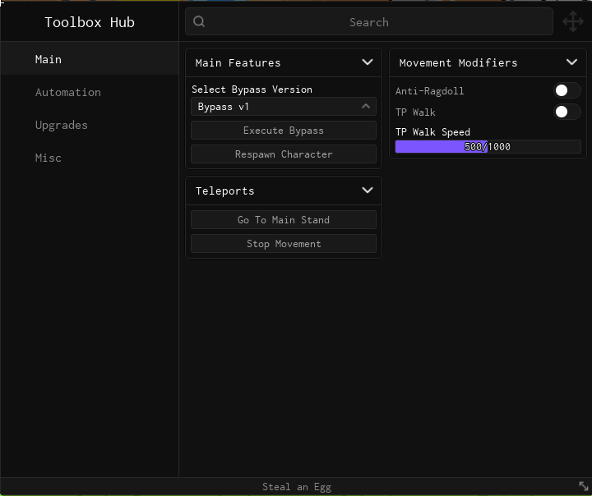
Task: Click the Steal an Egg footer text
Action: click(x=297, y=487)
